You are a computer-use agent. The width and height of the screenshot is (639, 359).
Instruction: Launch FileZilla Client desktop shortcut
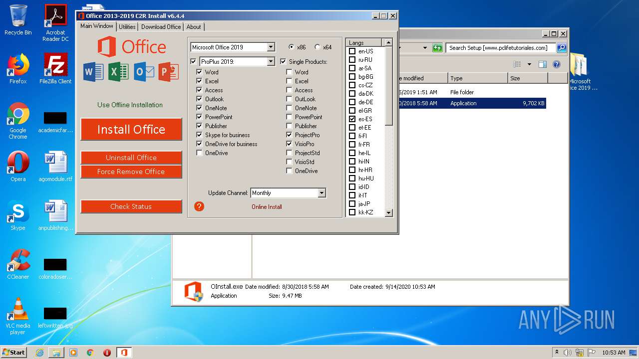tap(55, 69)
